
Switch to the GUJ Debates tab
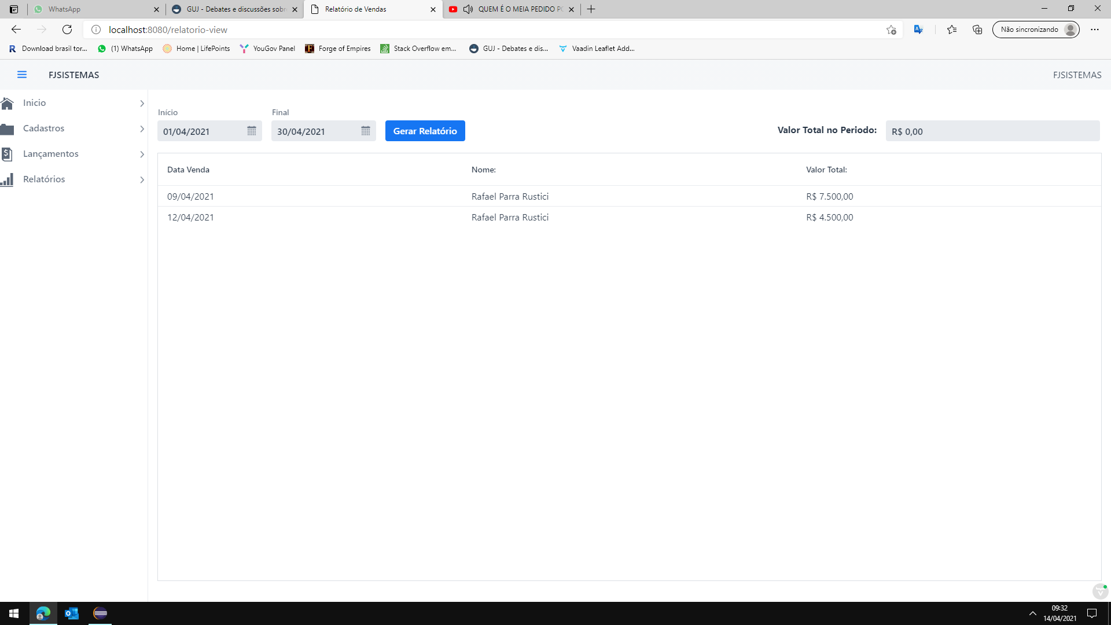(234, 9)
